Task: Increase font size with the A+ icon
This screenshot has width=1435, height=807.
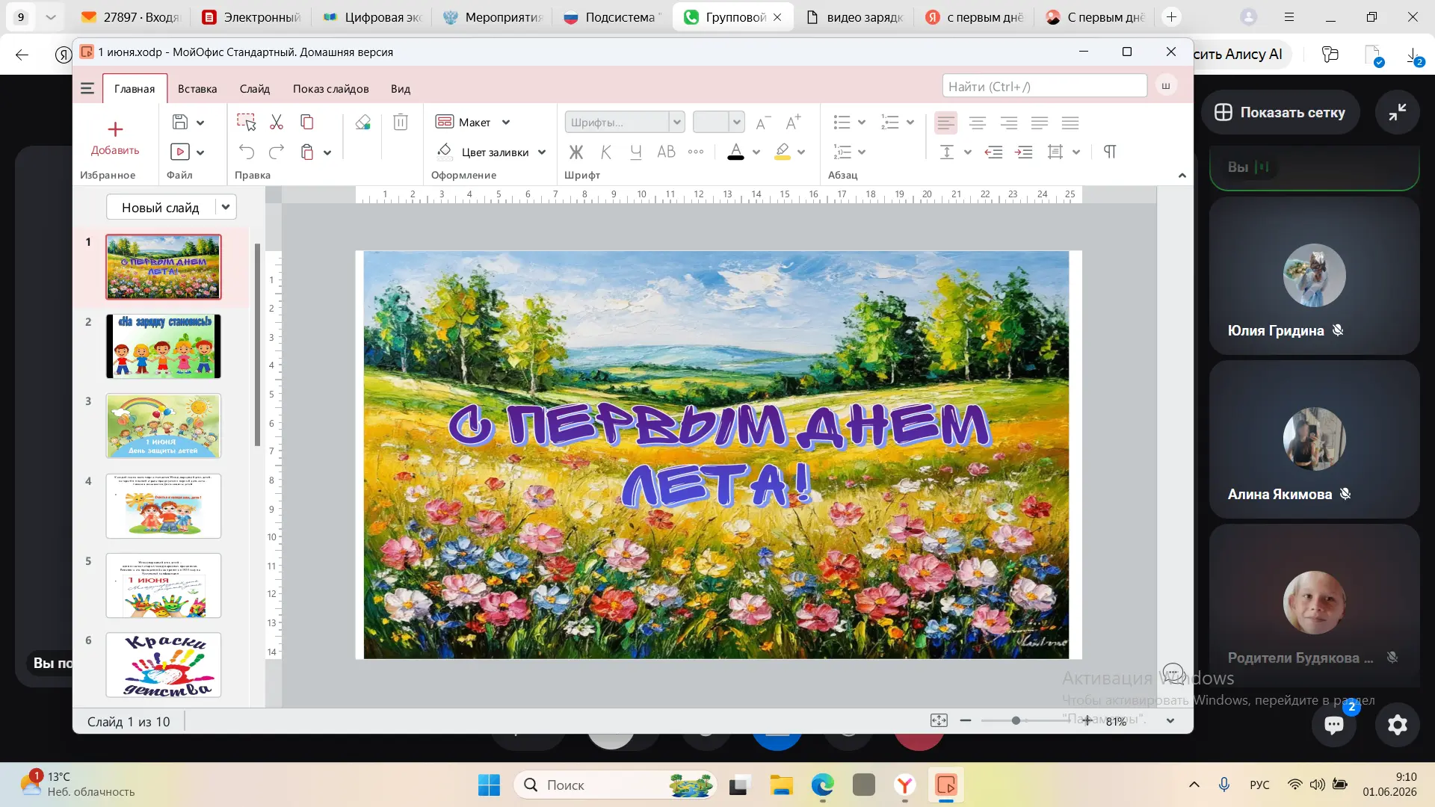Action: 793,123
